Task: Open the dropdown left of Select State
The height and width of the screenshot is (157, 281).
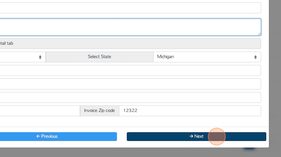Action: 23,57
